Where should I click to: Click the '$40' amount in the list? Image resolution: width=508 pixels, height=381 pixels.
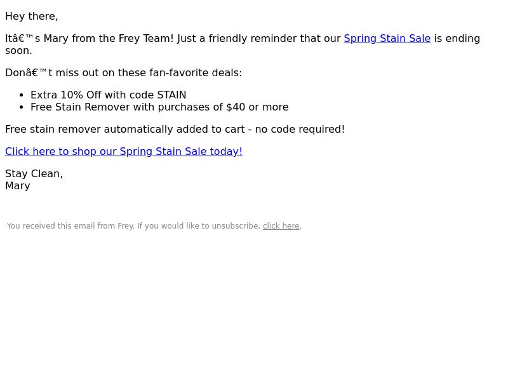[236, 107]
